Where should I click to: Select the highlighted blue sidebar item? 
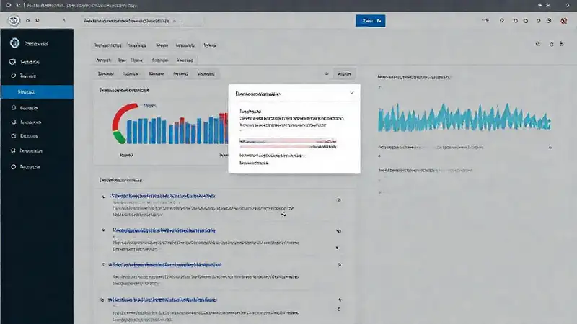[36, 92]
